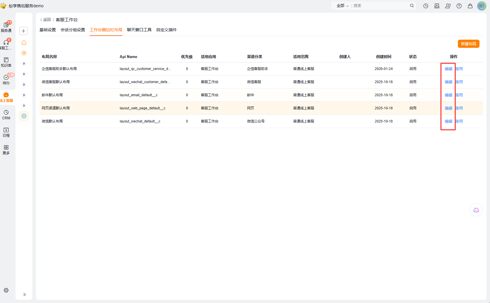Disable the 微信客服默认布局 layout via 停用
This screenshot has width=490, height=303.
click(459, 82)
